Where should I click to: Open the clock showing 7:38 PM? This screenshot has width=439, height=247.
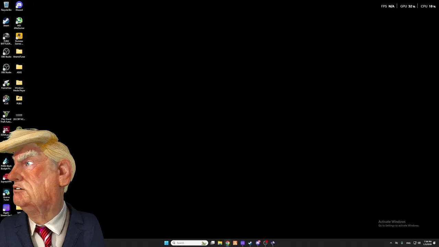pos(427,243)
